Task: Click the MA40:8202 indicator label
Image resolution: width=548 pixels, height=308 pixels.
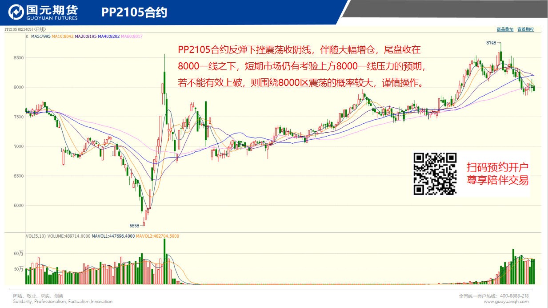Action: 109,36
